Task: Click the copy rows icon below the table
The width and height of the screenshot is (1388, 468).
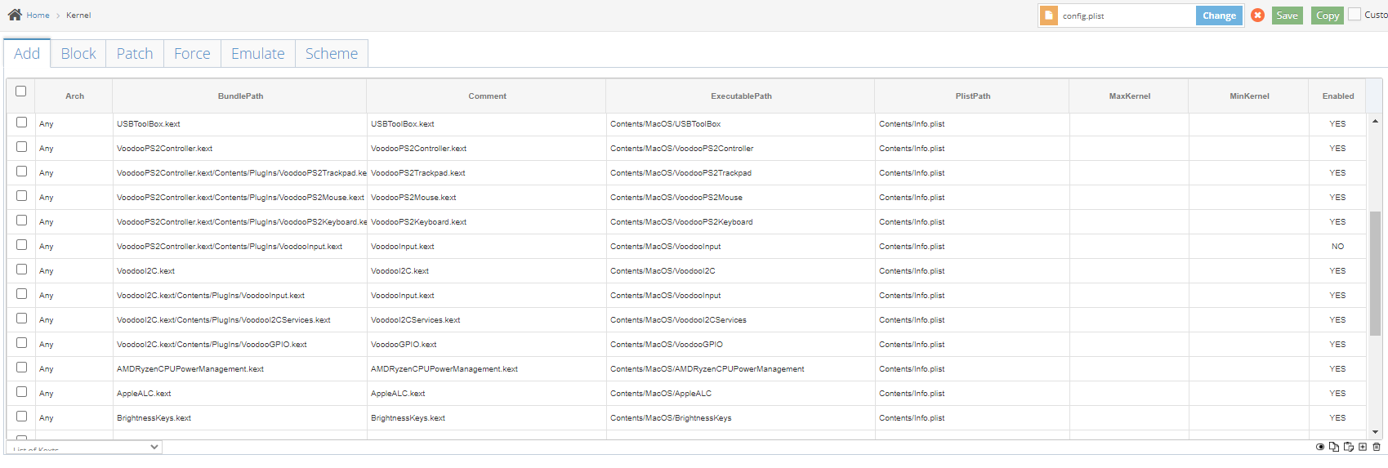Action: coord(1334,447)
